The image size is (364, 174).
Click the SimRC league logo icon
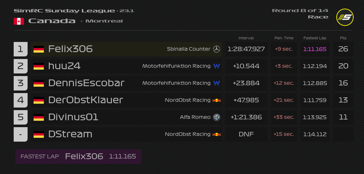[x=345, y=17]
